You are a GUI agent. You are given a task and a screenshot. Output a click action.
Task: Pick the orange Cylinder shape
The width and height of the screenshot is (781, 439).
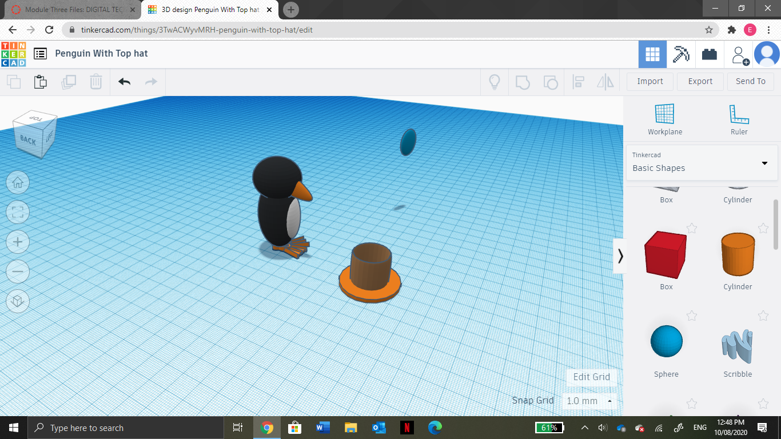click(x=738, y=254)
